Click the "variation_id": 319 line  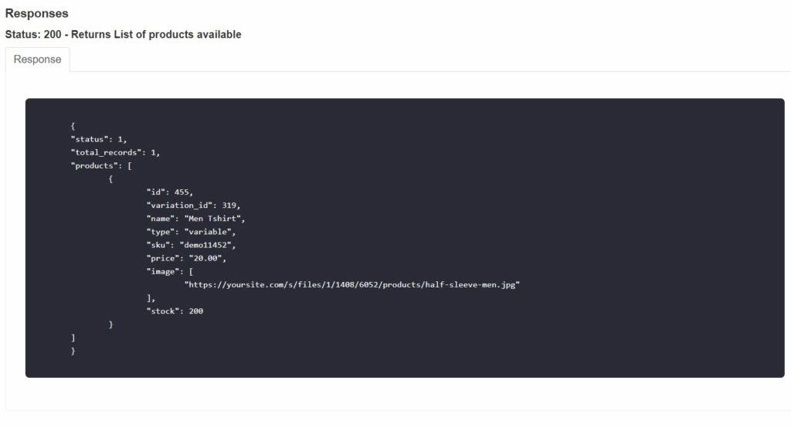pos(193,206)
